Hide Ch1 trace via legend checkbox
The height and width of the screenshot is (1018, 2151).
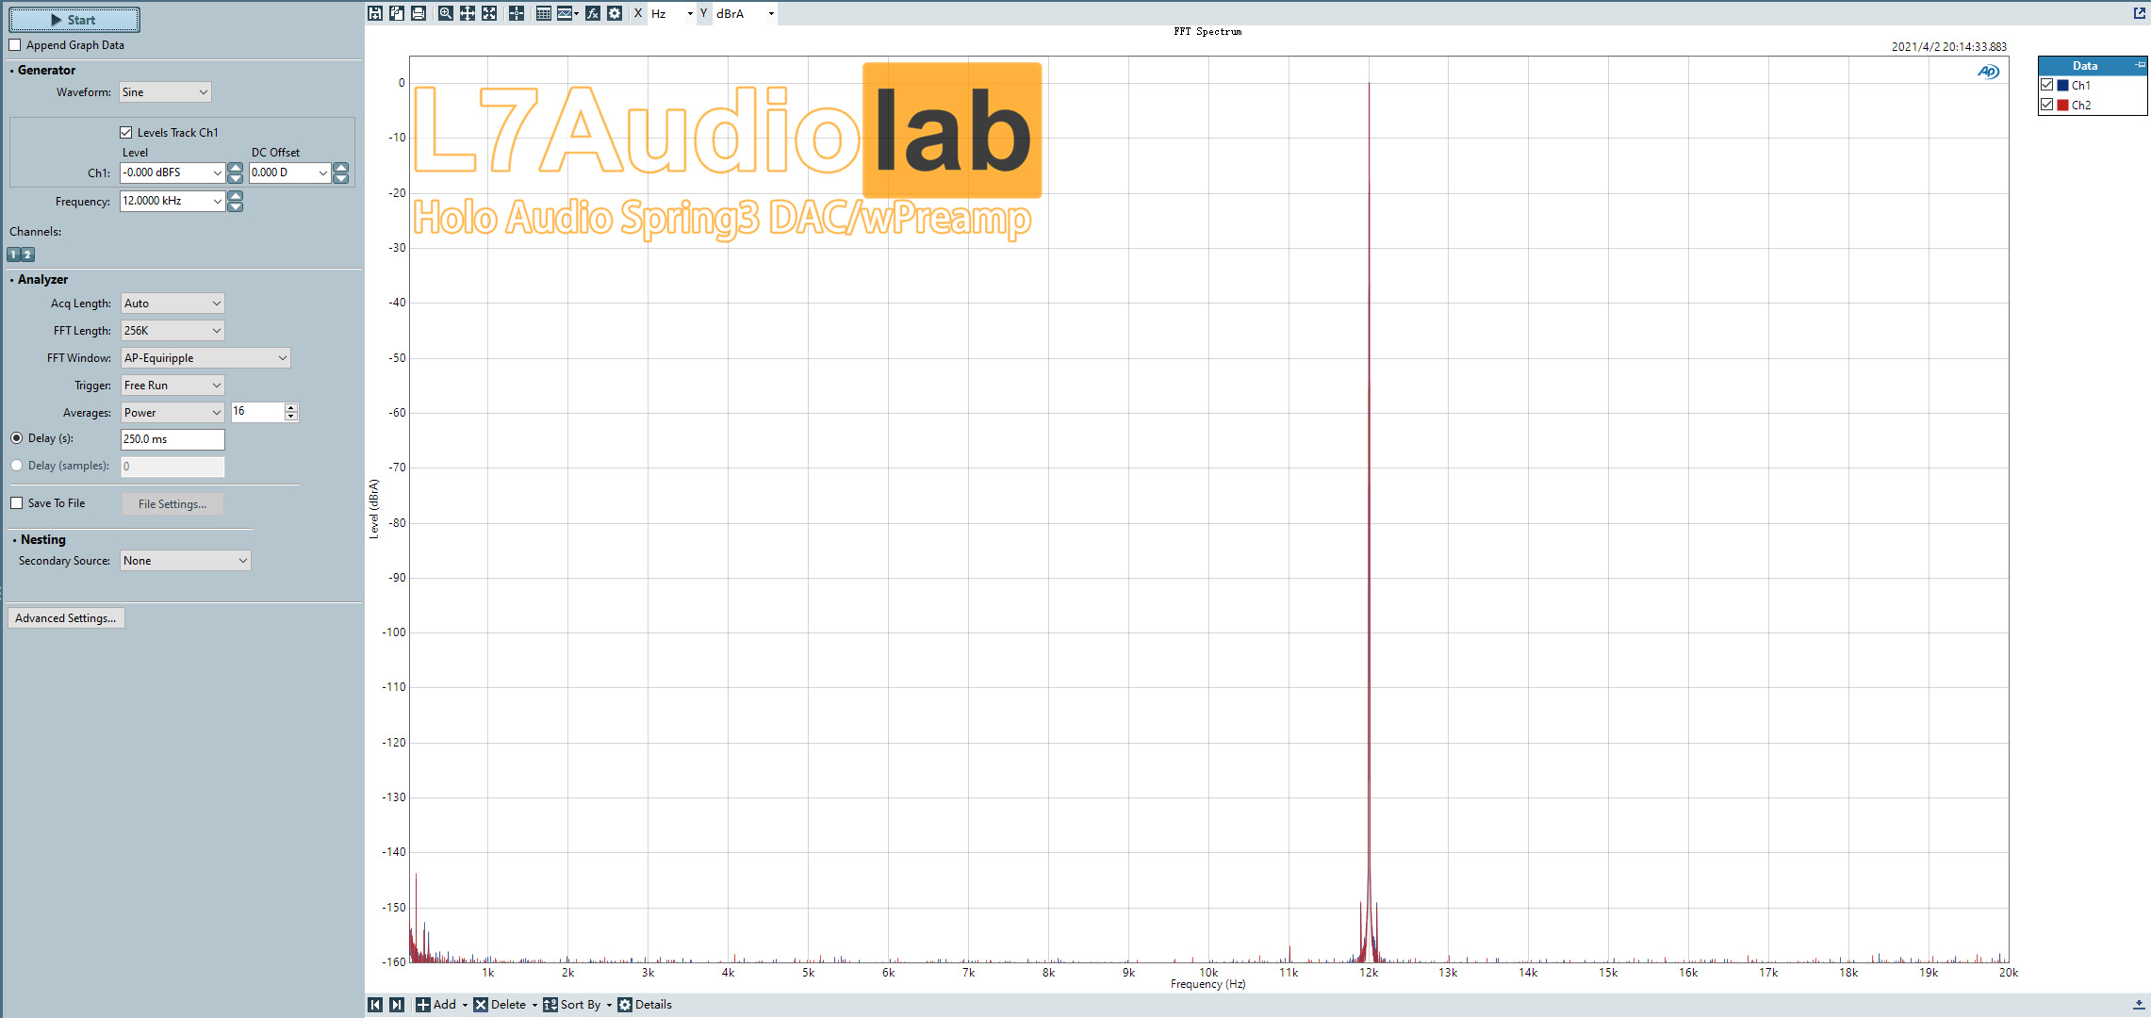click(2047, 85)
